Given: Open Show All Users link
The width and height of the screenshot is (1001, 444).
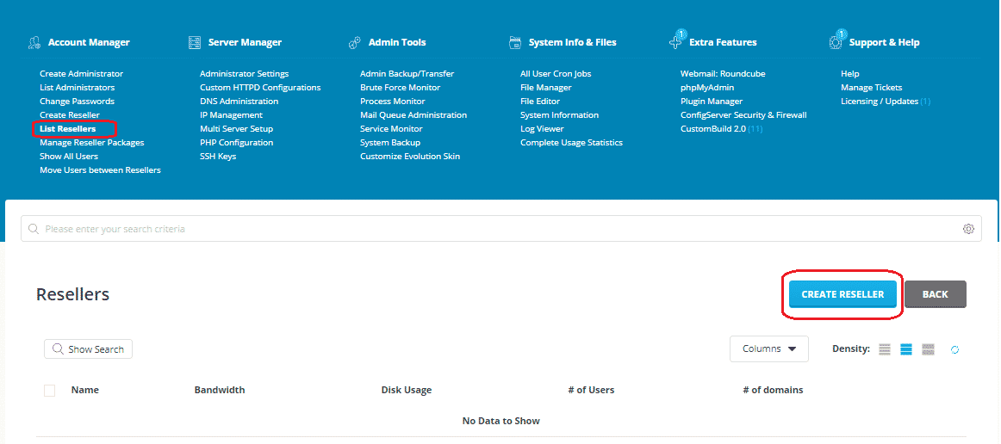Looking at the screenshot, I should click(69, 157).
